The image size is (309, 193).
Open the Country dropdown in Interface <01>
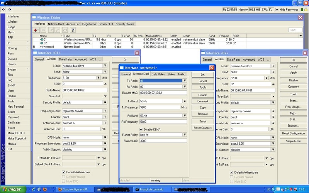pos(105,117)
